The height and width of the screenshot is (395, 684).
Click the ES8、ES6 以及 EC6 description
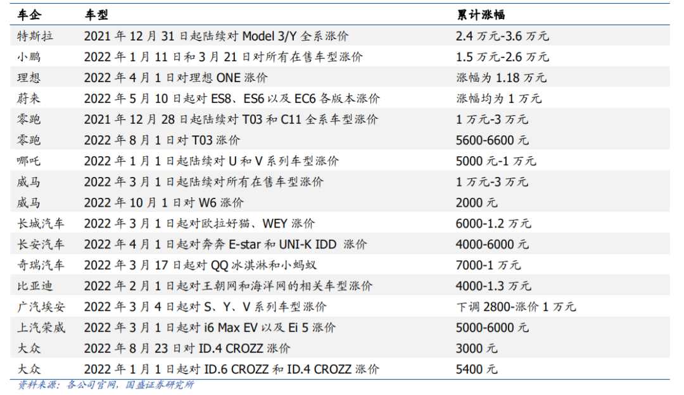click(232, 99)
